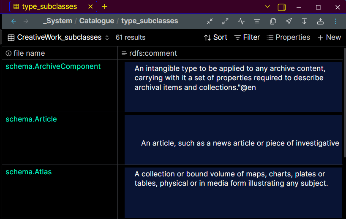
Task: Click the centered lines icon in header
Action: tap(257, 21)
